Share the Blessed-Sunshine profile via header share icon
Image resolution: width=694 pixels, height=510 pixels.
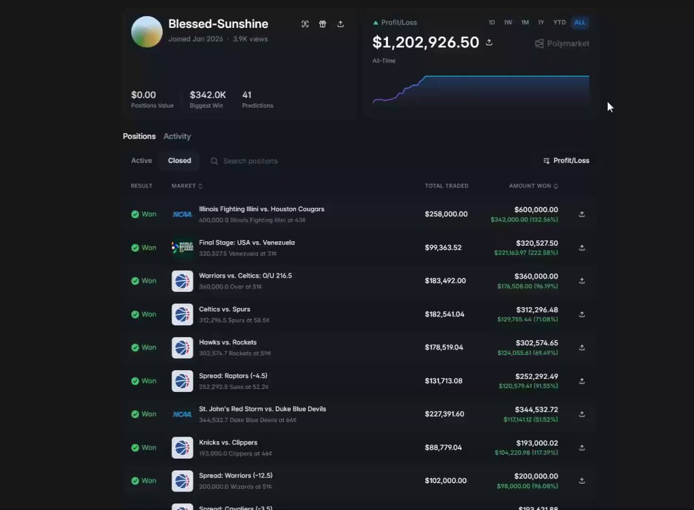(x=341, y=24)
